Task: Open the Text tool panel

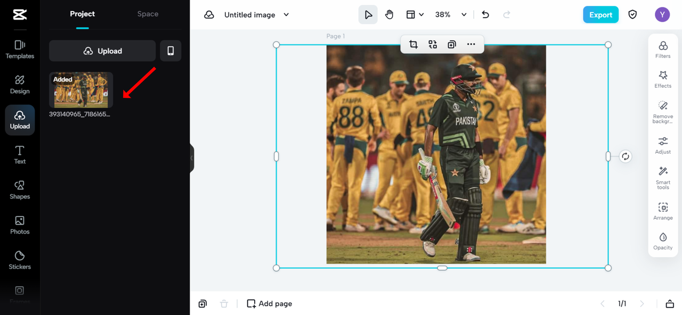Action: 20,155
